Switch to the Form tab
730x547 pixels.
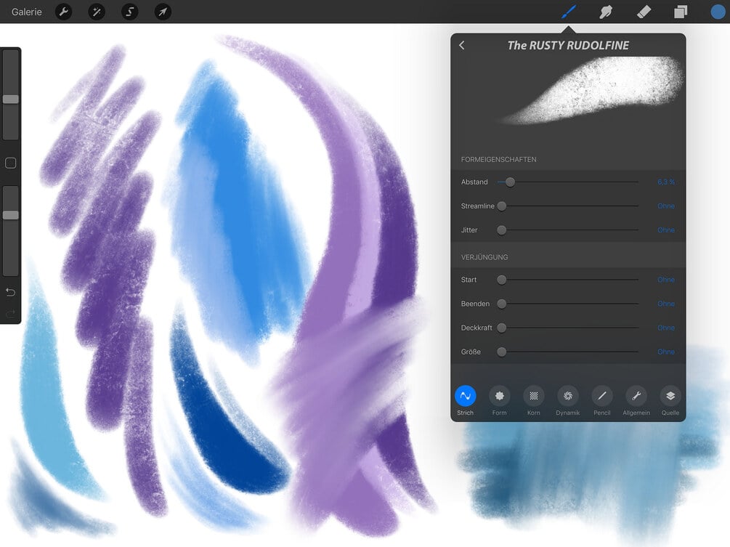click(x=499, y=400)
